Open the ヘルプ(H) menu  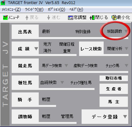[76, 10]
